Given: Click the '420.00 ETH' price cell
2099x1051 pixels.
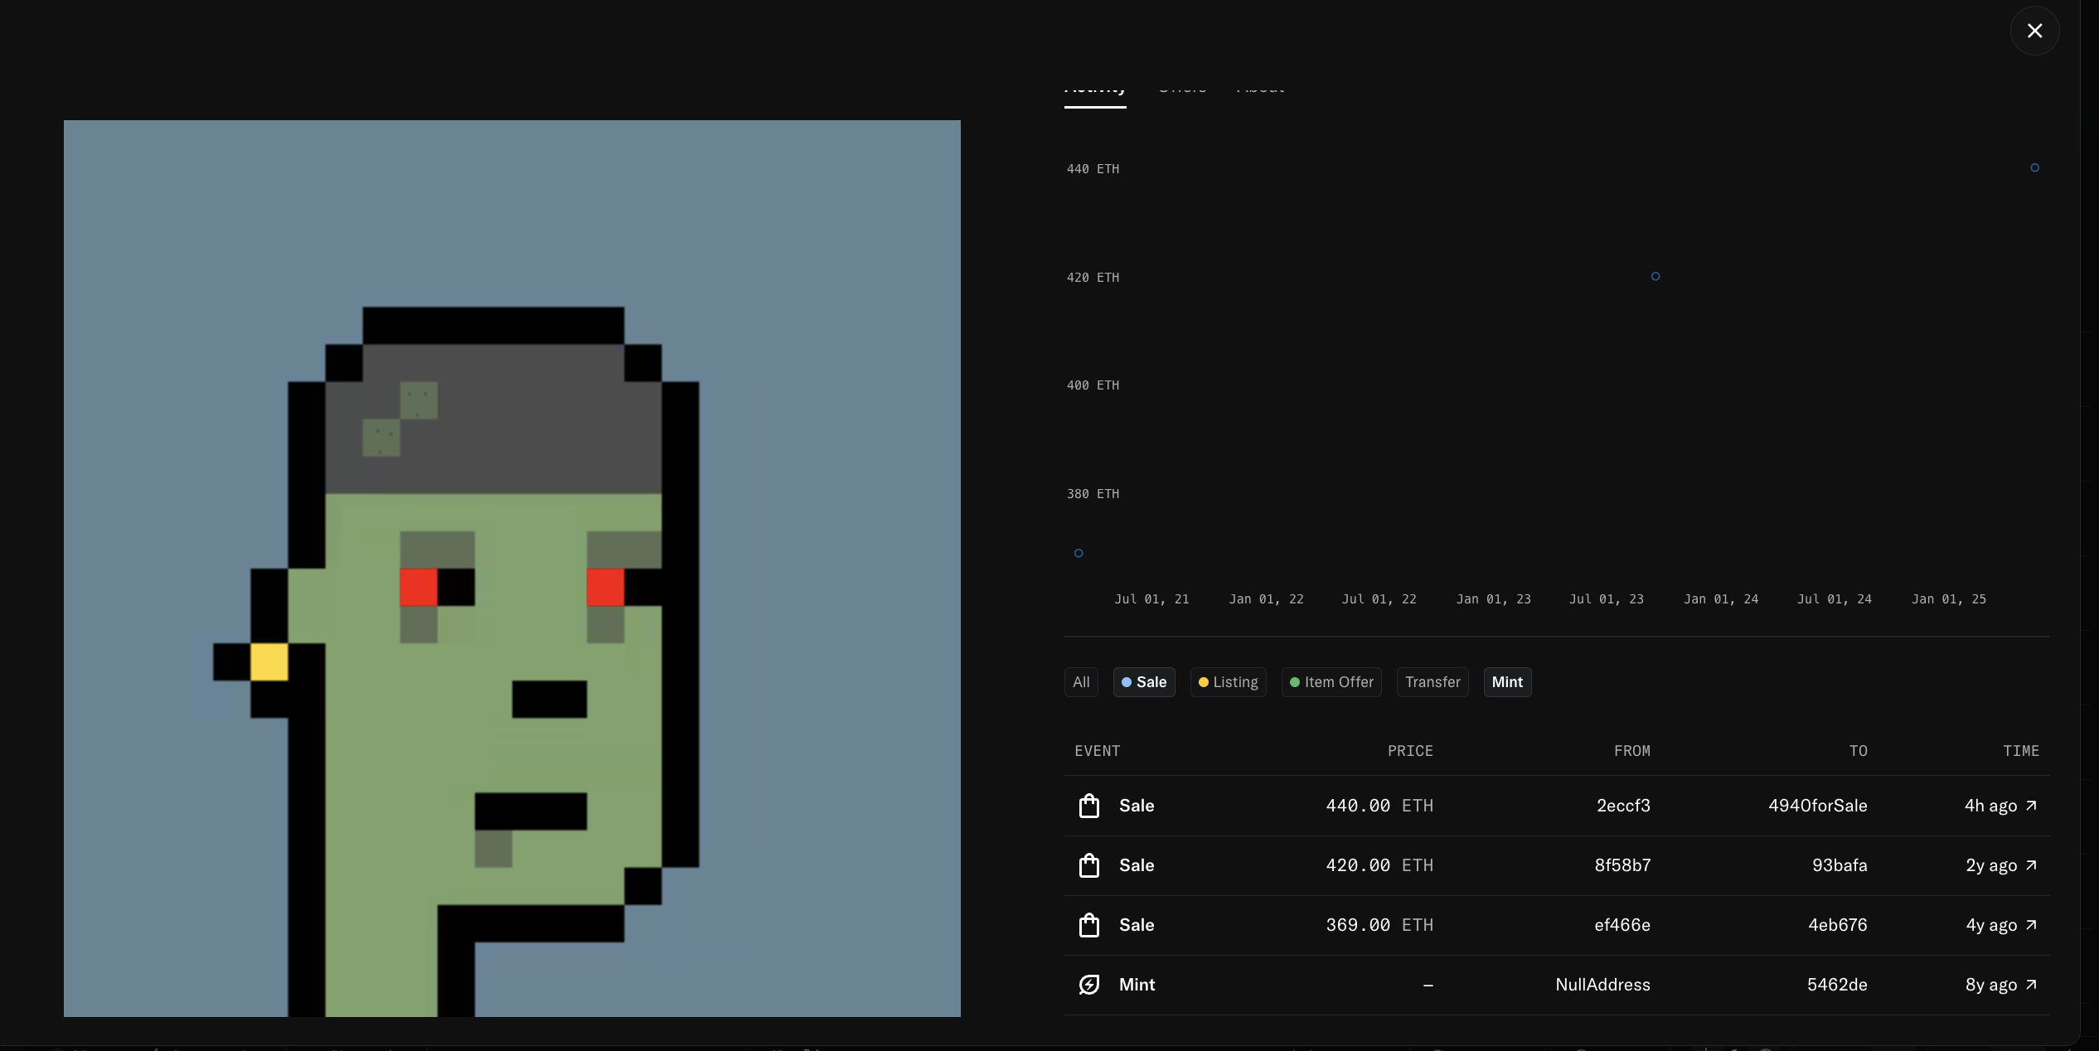Looking at the screenshot, I should 1379,865.
